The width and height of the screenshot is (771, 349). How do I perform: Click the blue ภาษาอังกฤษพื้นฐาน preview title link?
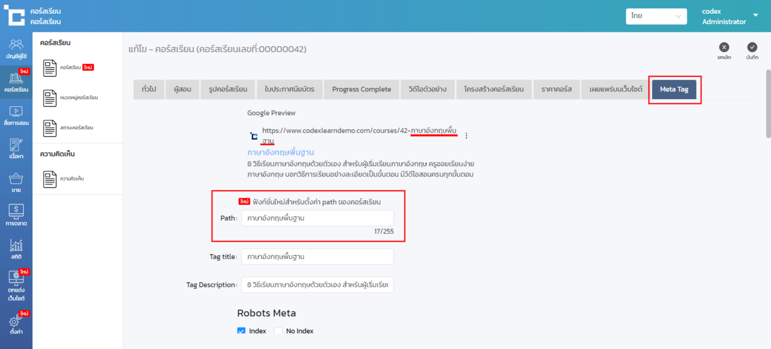pos(280,152)
